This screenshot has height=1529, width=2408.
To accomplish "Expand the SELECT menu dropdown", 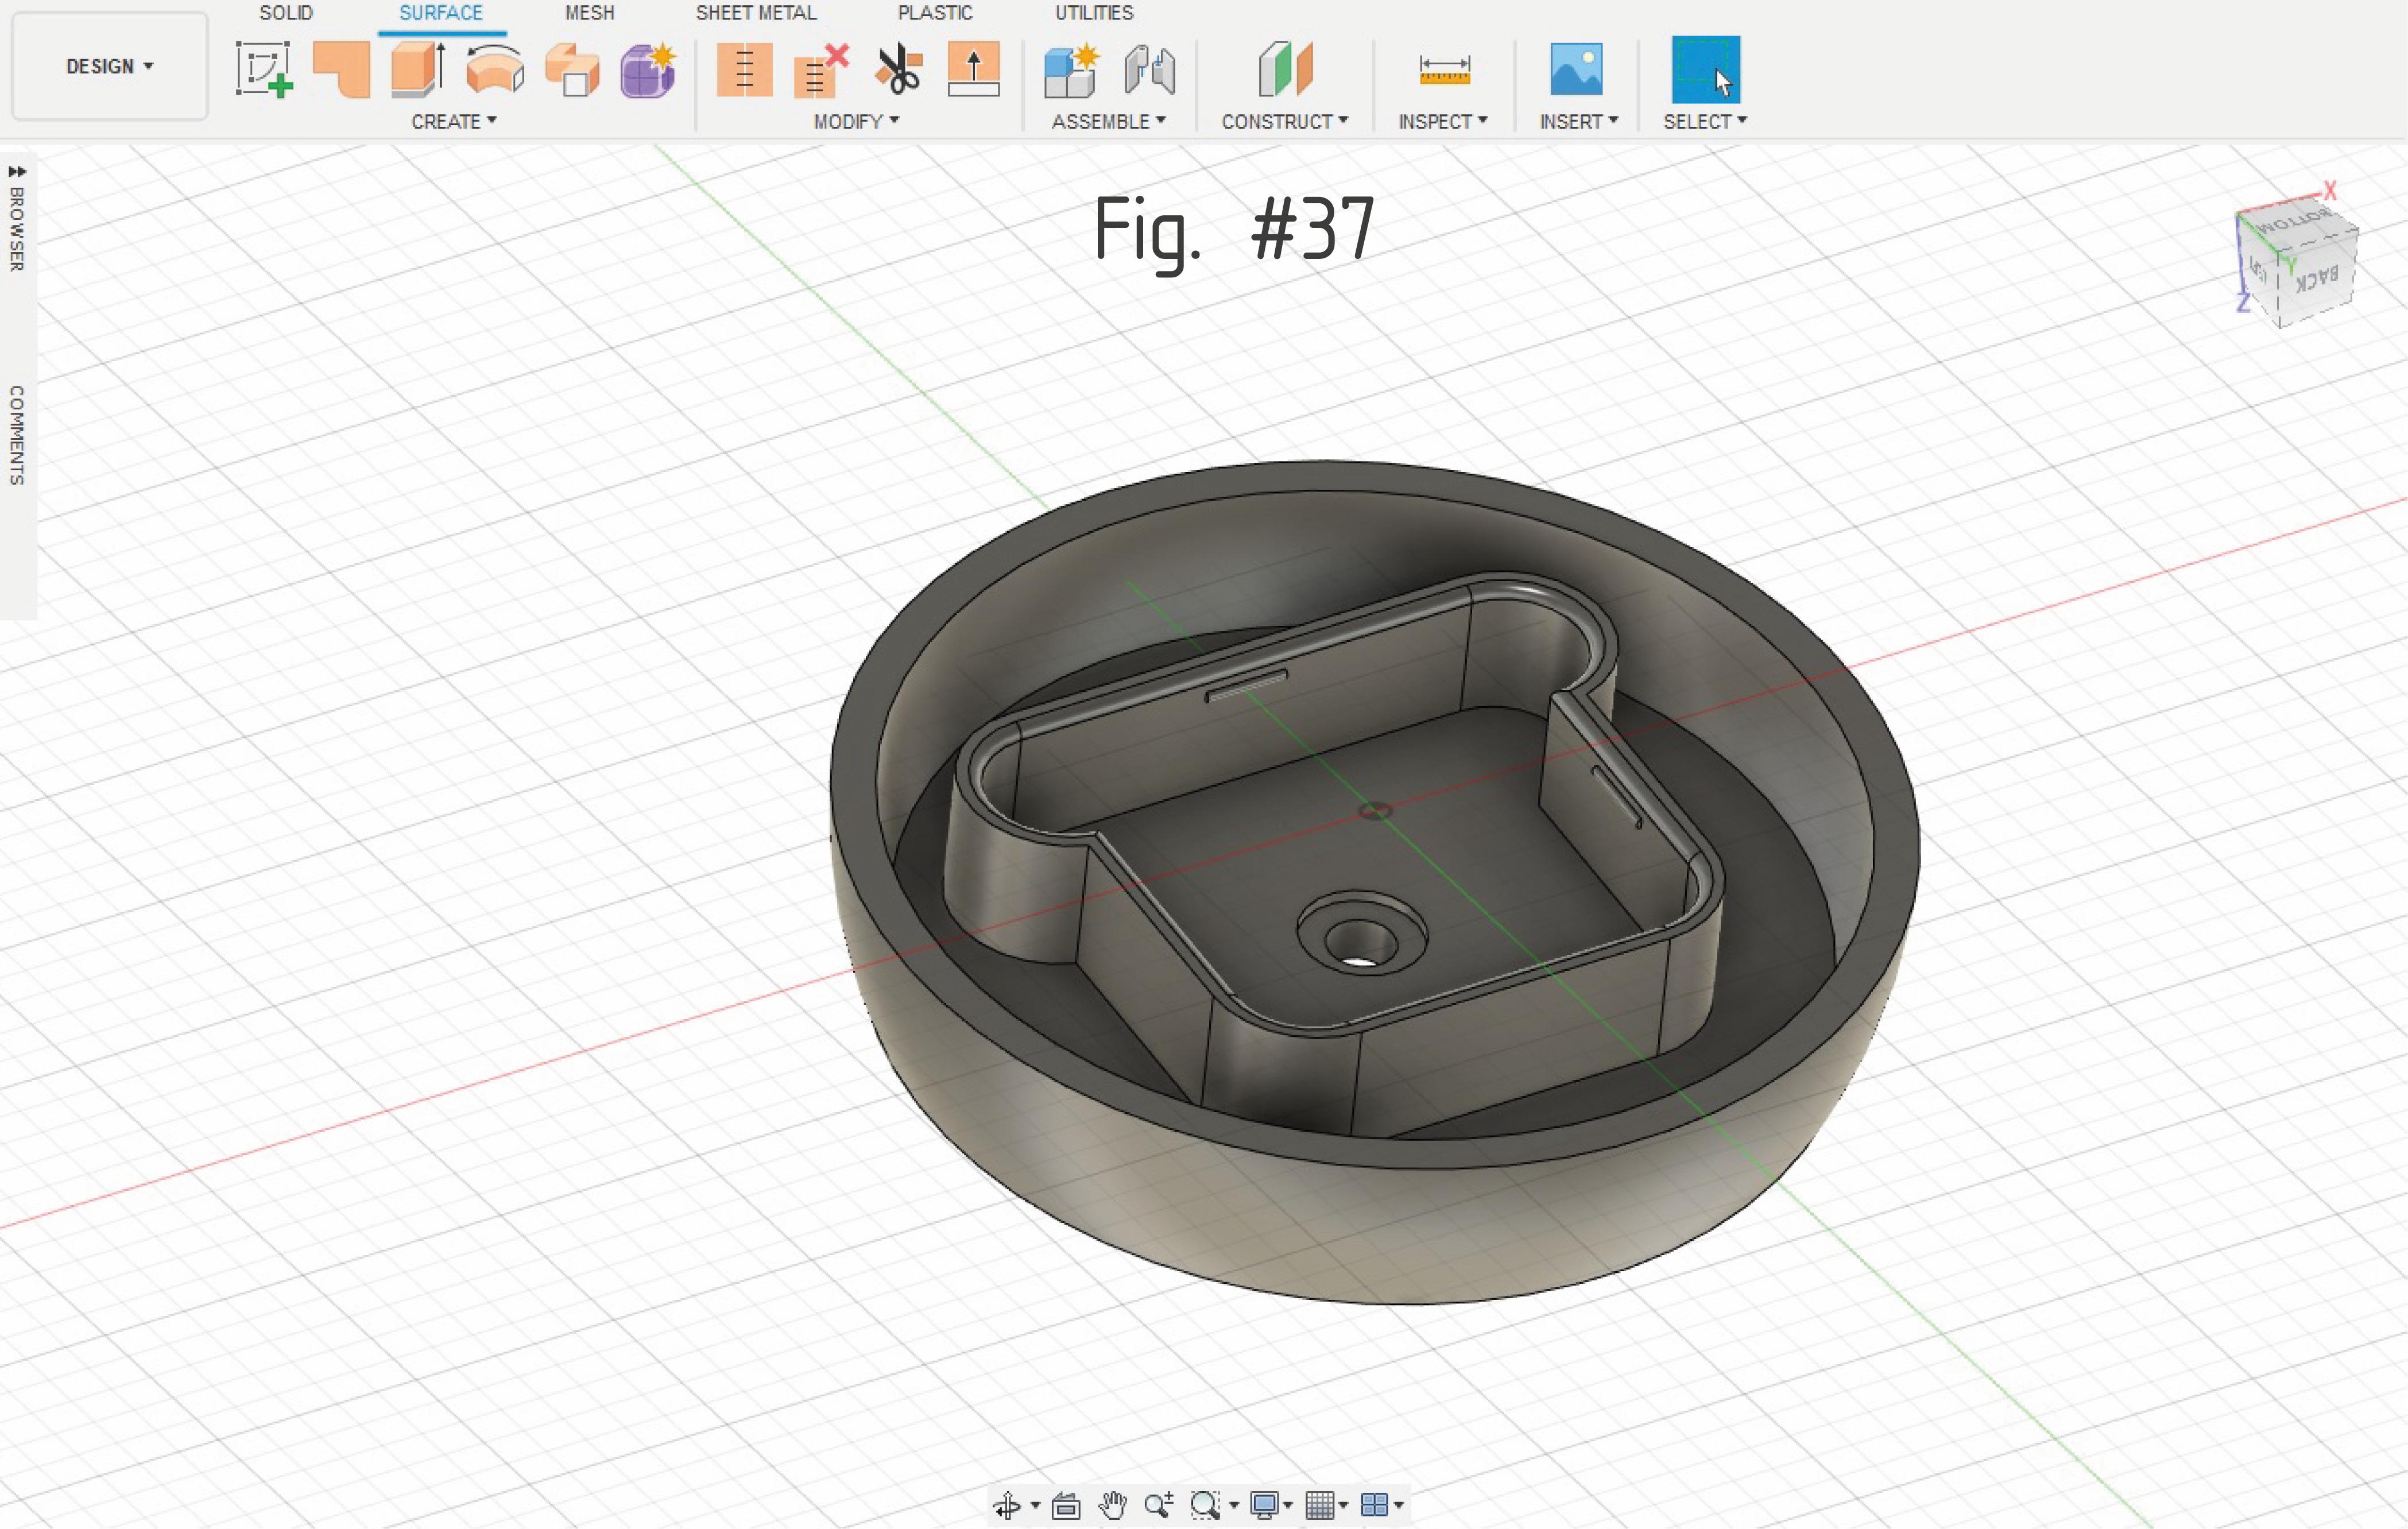I will click(x=1705, y=121).
